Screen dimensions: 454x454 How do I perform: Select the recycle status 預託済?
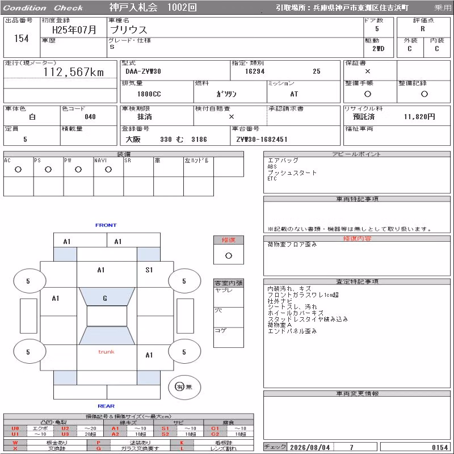click(x=364, y=117)
